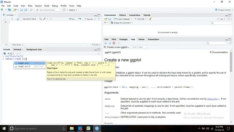Click the RStudio icon in the taskbar
This screenshot has width=234, height=132.
click(97, 128)
